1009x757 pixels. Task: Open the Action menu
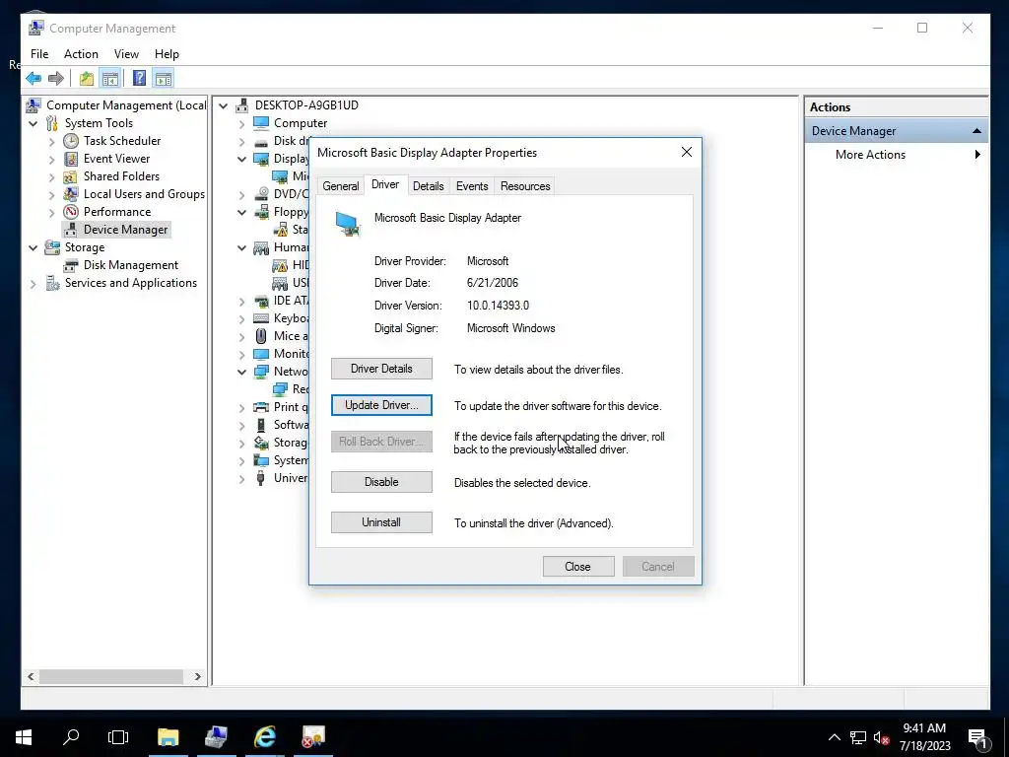tap(81, 54)
